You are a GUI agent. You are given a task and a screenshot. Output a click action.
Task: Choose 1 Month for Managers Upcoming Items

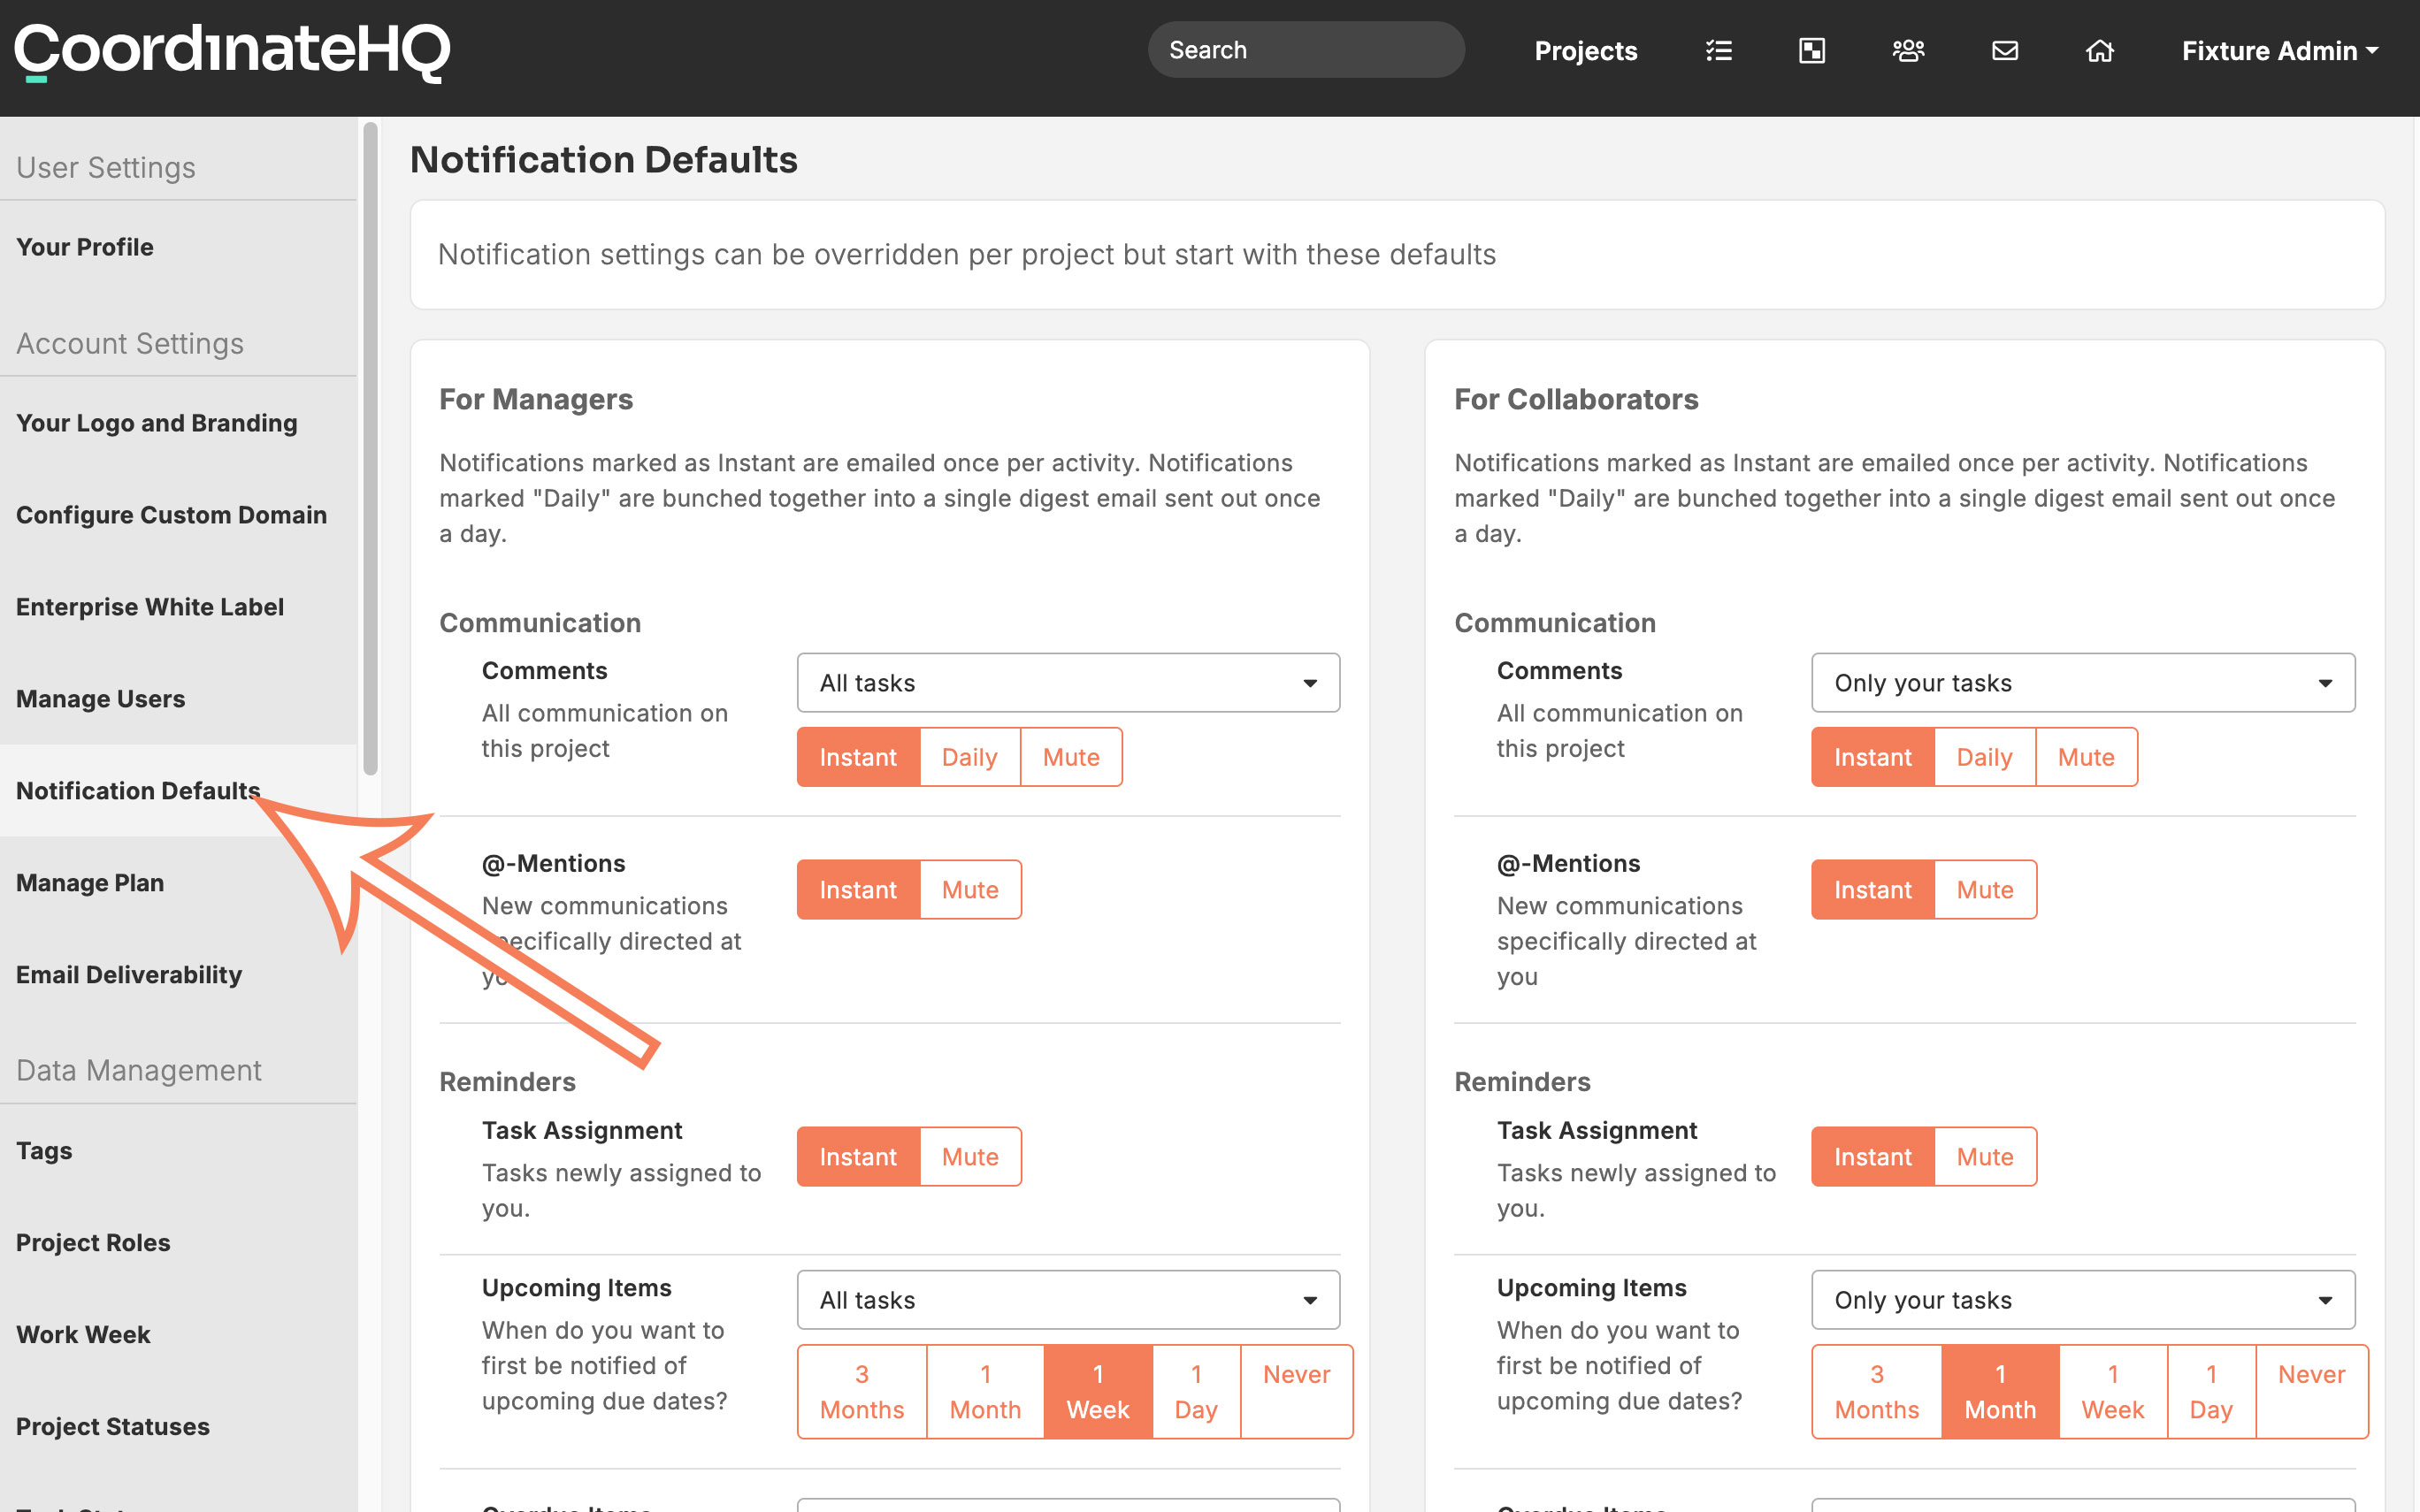click(x=985, y=1392)
